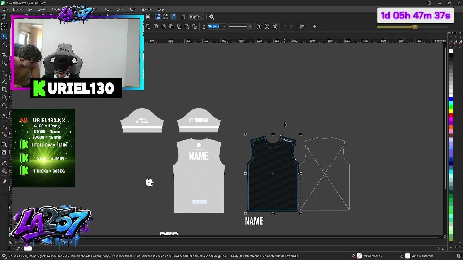Click the Front minus back icon
Image resolution: width=463 pixels, height=260 pixels.
click(x=179, y=26)
